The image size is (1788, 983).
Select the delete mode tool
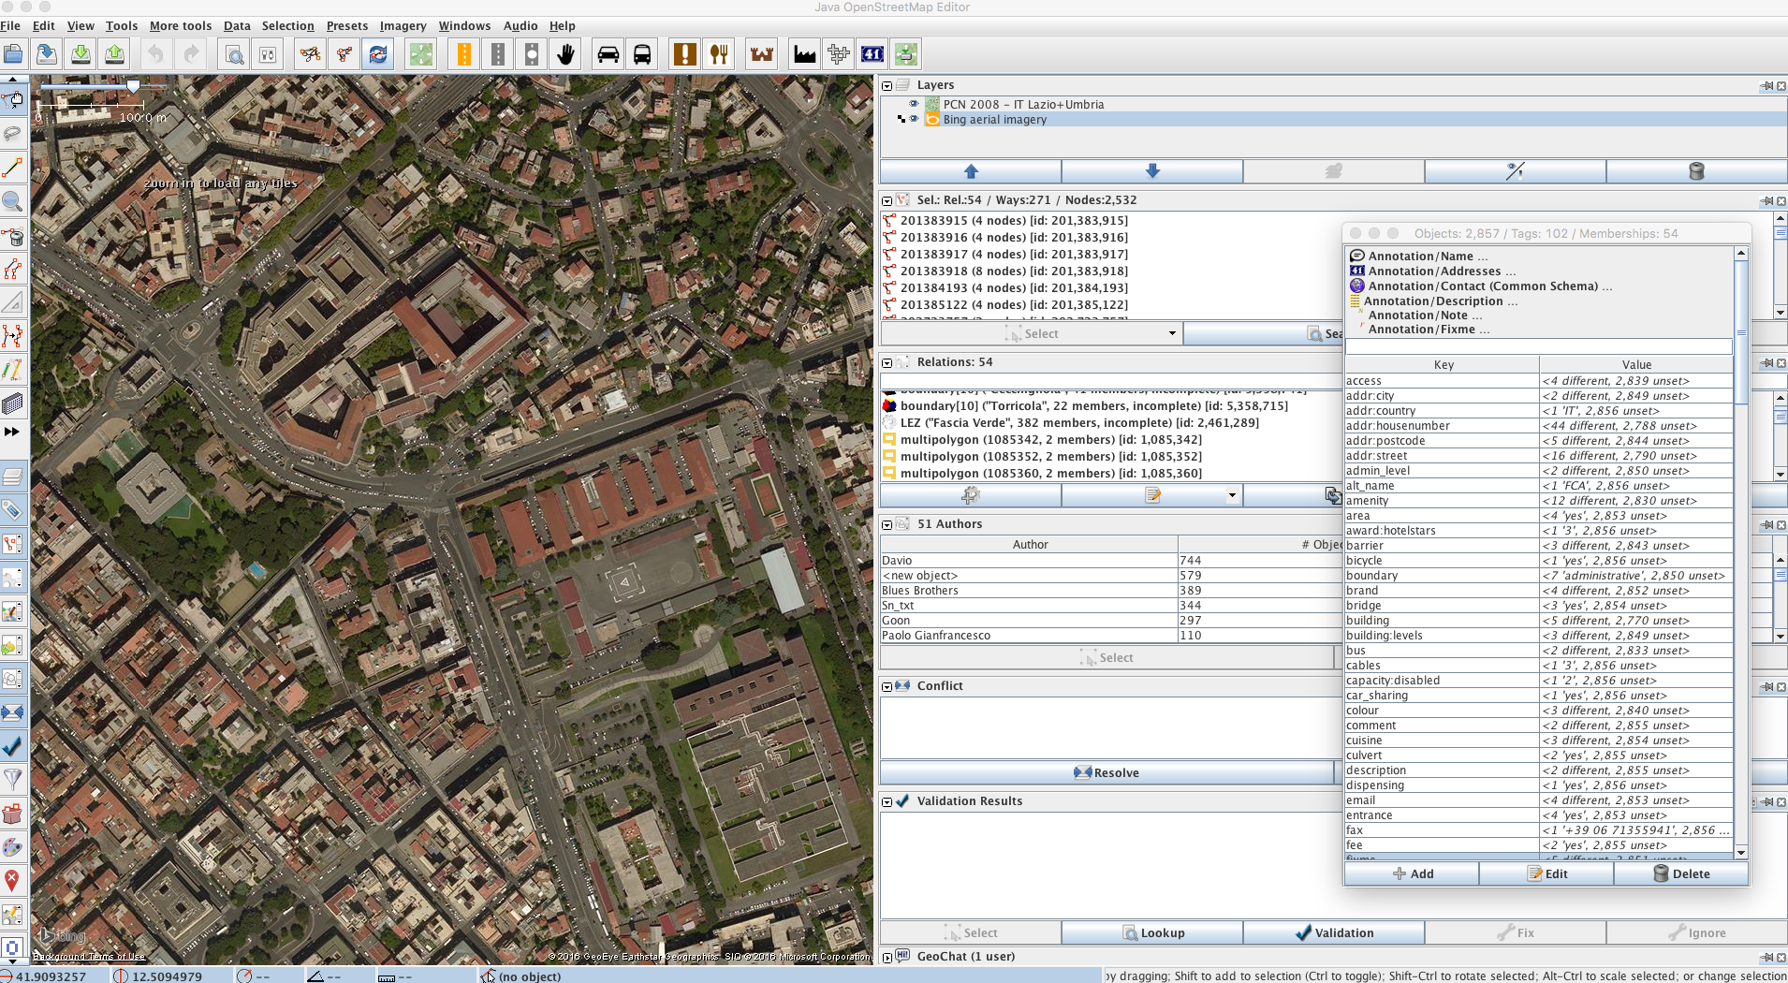pos(12,236)
